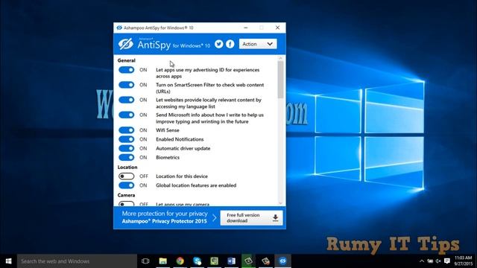477x268 pixels.
Task: Open the running app with green taskbar highlight
Action: coord(248,261)
